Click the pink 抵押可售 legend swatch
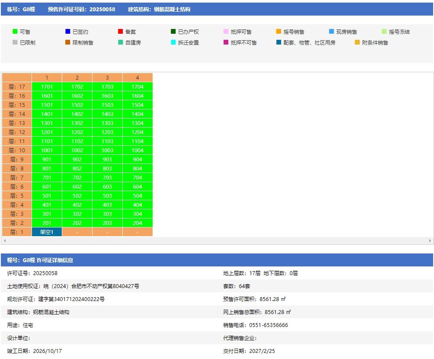The width and height of the screenshot is (434, 359). [226, 31]
